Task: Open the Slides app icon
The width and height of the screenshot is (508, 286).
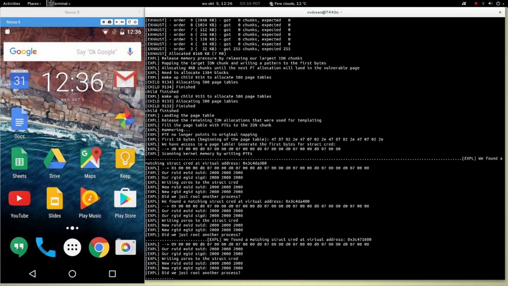Action: tap(55, 203)
